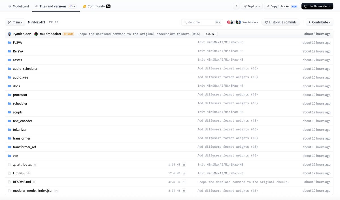
Task: Open the main branch selector
Action: [15, 22]
